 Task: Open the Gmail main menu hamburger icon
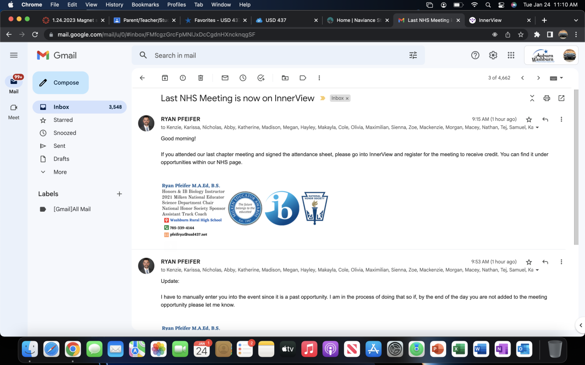point(14,55)
